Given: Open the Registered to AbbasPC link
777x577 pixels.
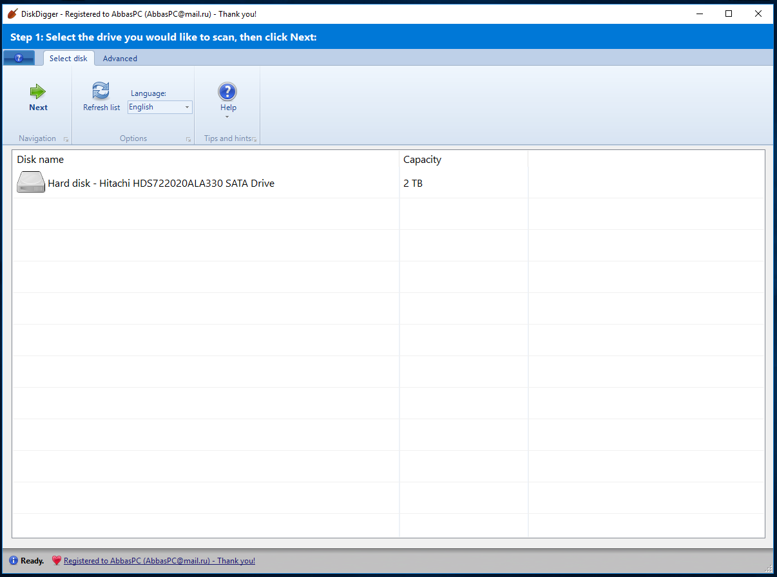Looking at the screenshot, I should (159, 561).
